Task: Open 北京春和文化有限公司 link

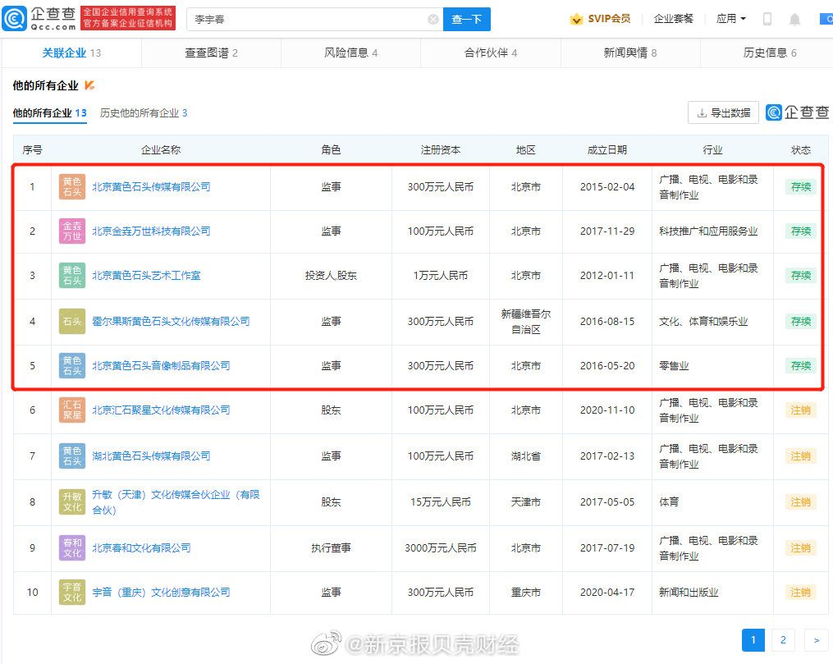Action: click(141, 547)
